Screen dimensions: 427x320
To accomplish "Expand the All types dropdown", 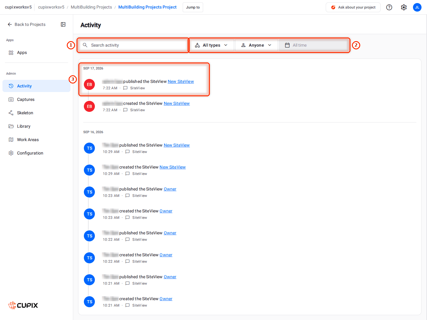I will coord(212,45).
